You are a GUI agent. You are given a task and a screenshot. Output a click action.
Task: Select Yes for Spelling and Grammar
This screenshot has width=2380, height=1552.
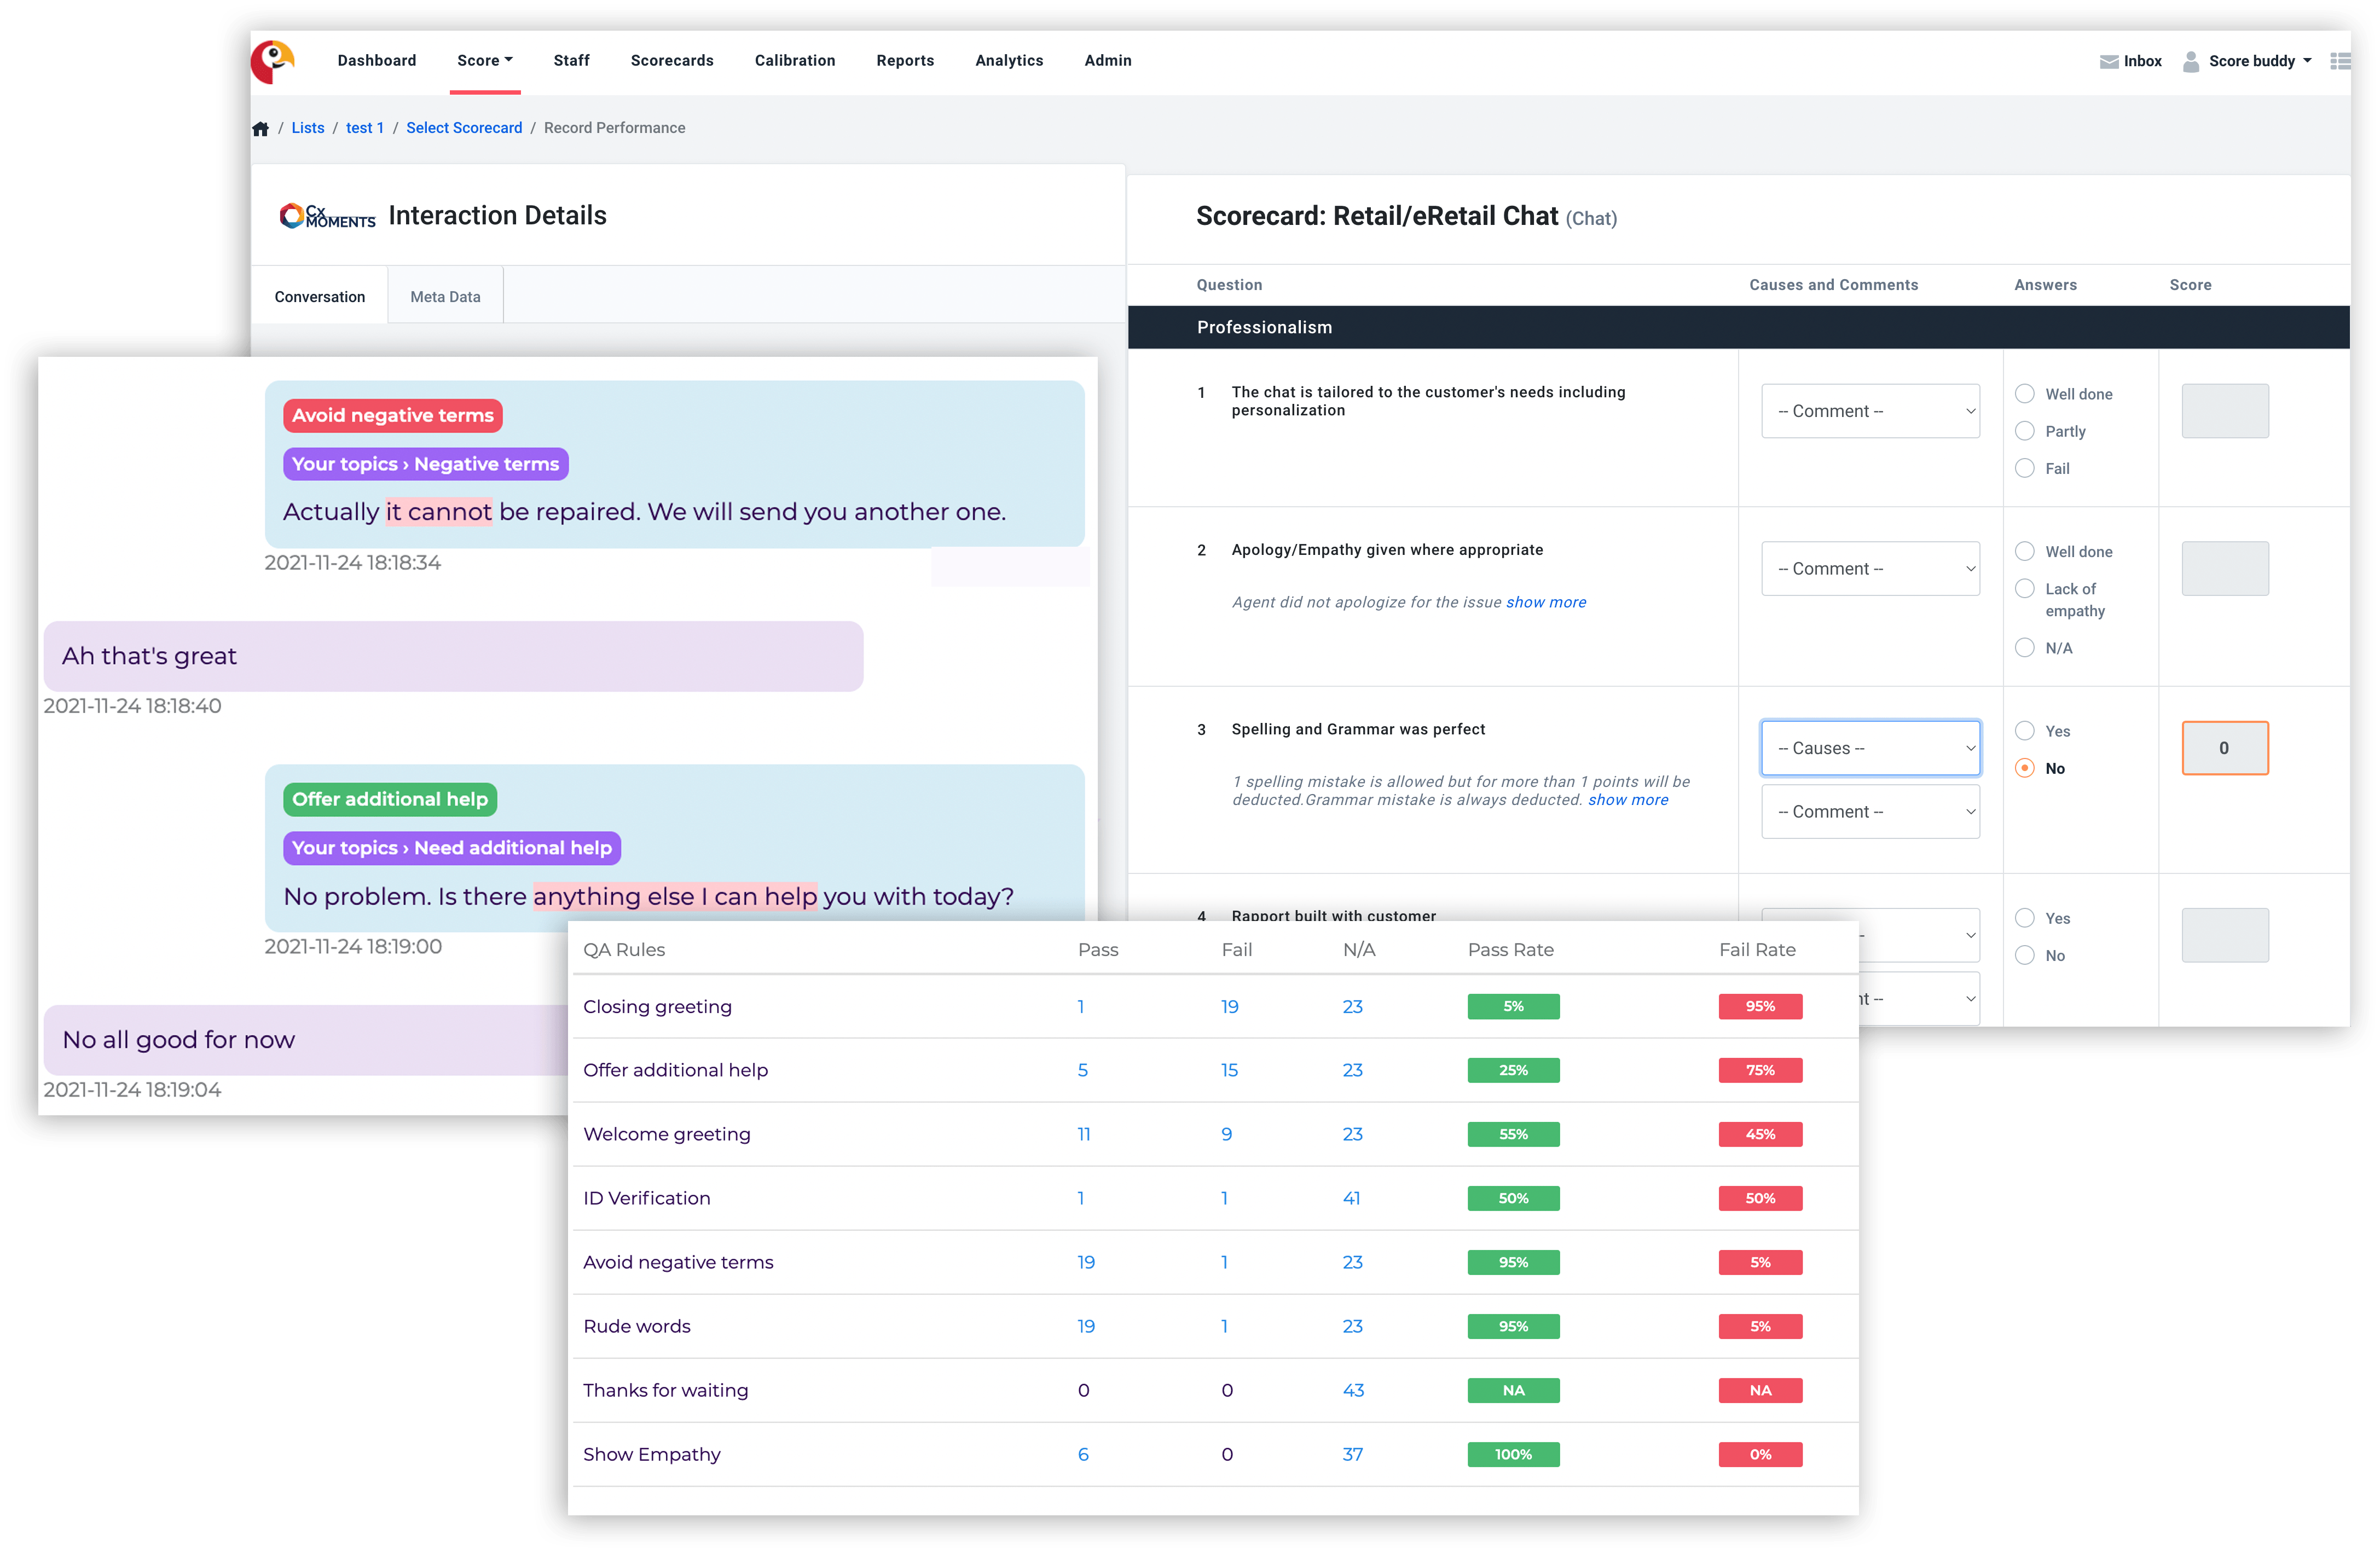point(2024,731)
